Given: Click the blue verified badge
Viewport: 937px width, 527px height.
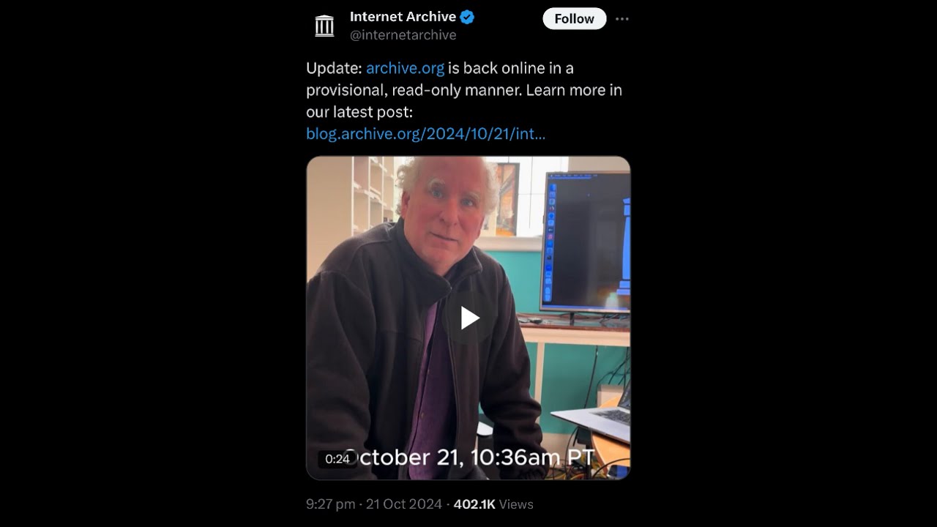Looking at the screenshot, I should pyautogui.click(x=467, y=17).
